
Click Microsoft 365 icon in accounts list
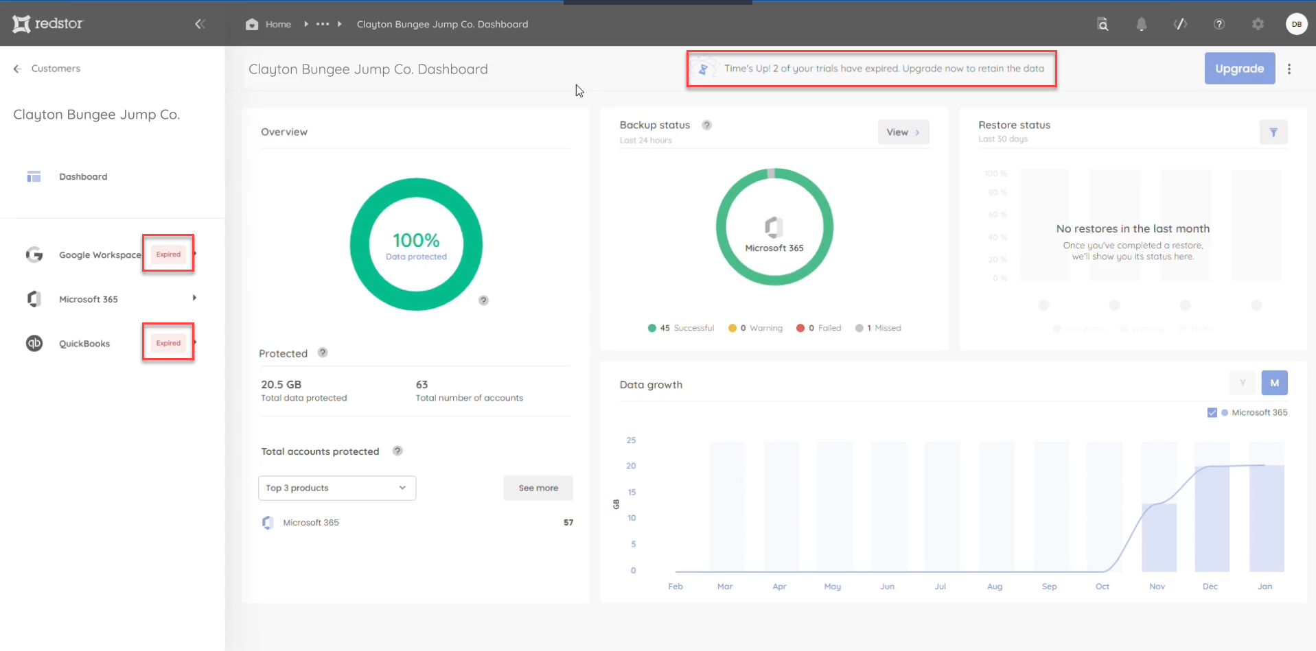(x=268, y=523)
